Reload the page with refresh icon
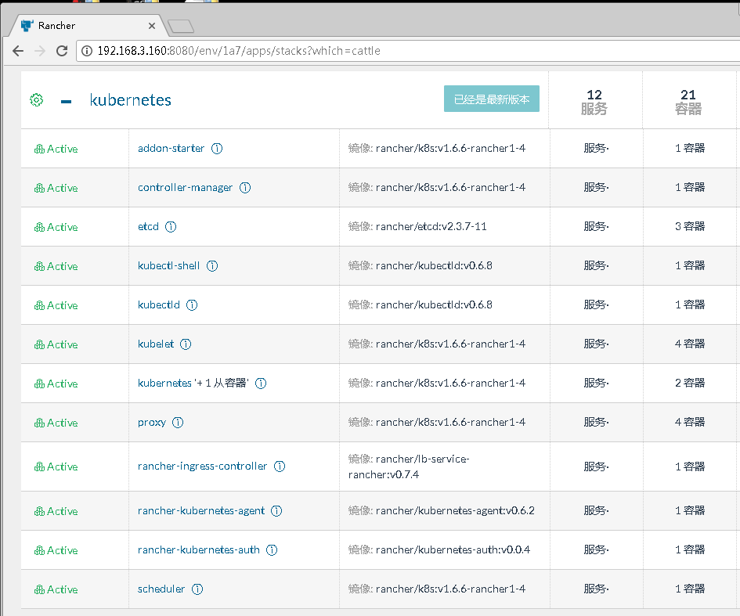Viewport: 740px width, 616px height. (x=62, y=51)
